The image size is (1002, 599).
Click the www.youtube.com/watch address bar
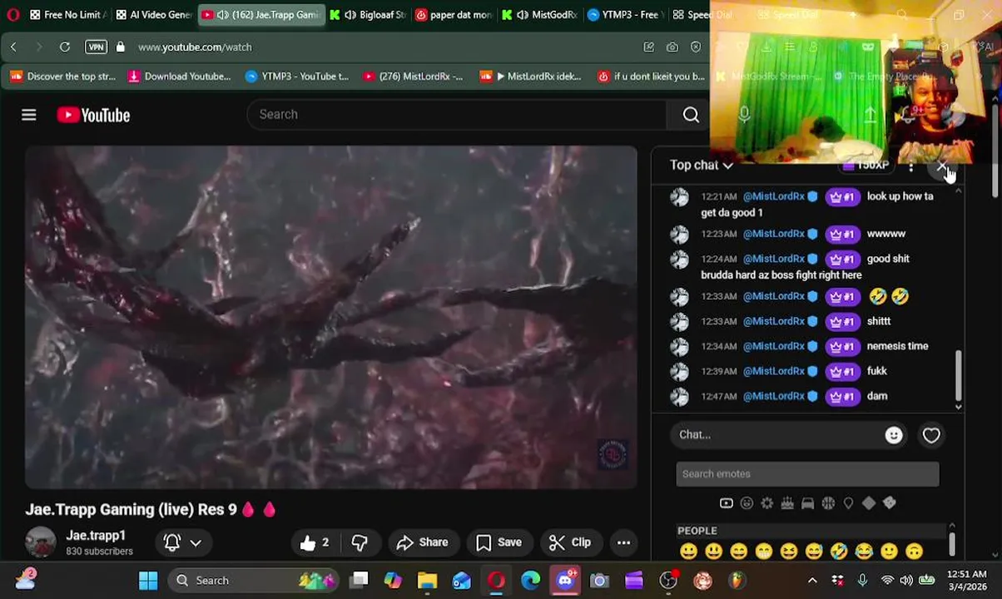coord(195,47)
